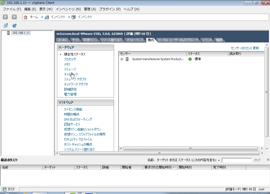Viewport: 270px width, 194px height.
Task: Open ライセンス機能 software link
Action: (73, 109)
